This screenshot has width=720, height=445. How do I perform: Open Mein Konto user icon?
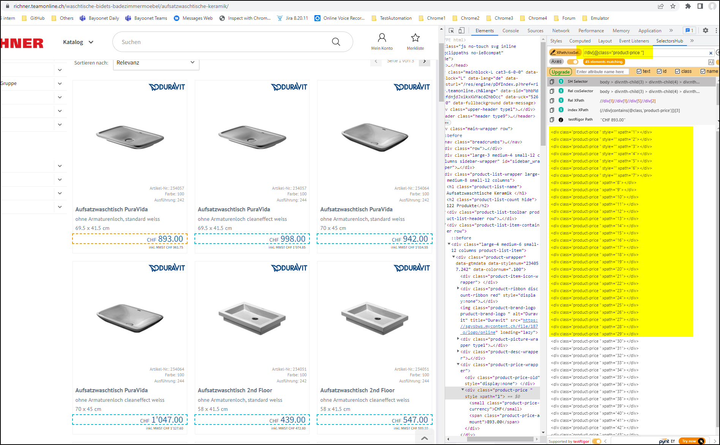click(382, 38)
